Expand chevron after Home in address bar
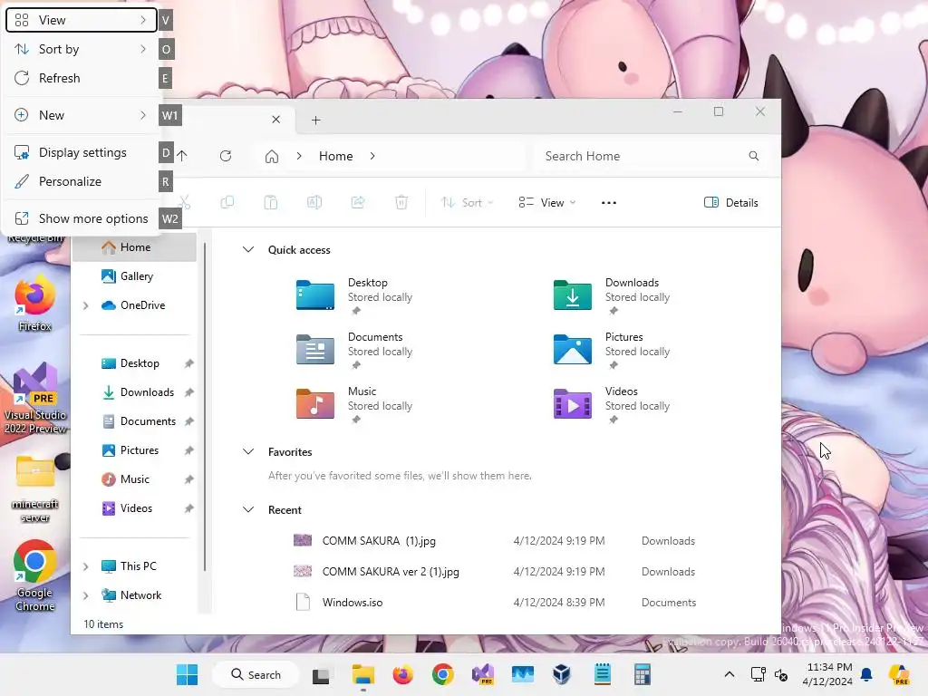 [372, 156]
